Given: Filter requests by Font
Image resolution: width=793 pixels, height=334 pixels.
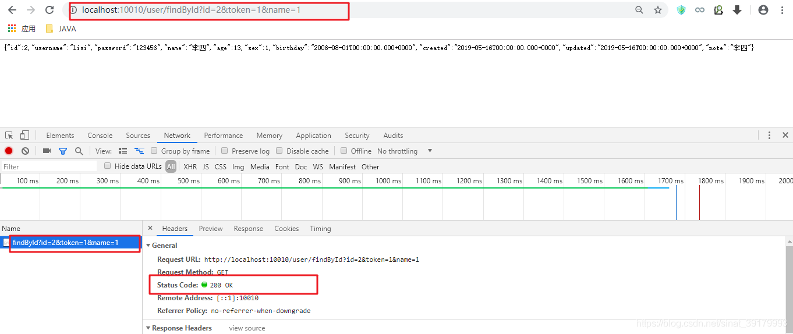Looking at the screenshot, I should pos(282,166).
